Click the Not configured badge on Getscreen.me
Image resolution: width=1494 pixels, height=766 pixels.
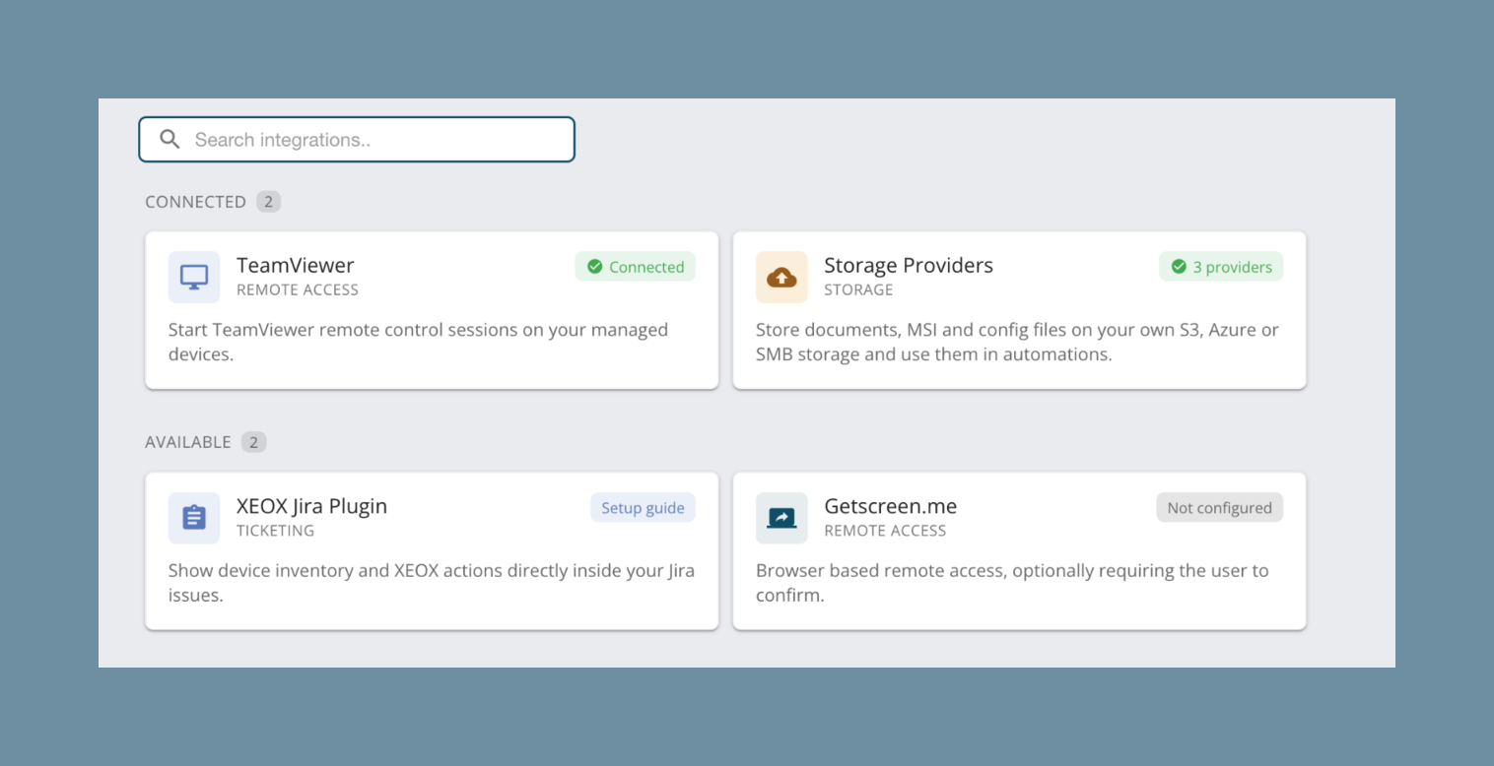pyautogui.click(x=1219, y=508)
